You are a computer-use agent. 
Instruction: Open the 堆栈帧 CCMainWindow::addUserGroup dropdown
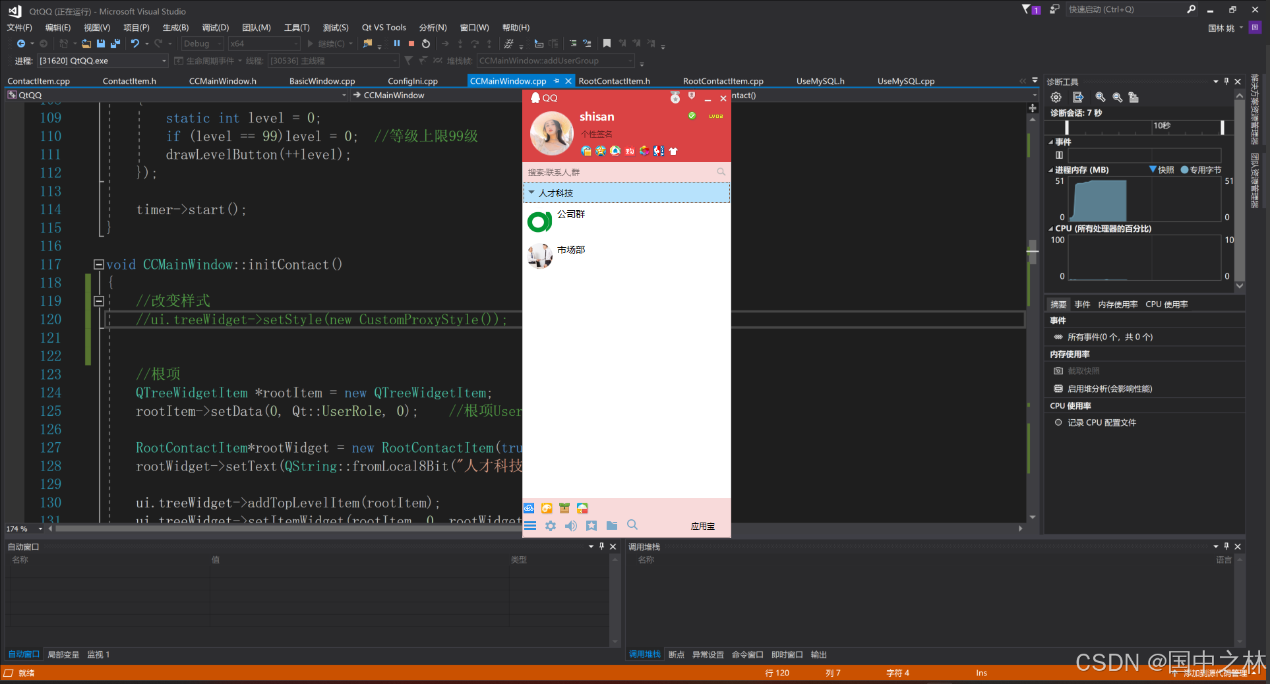click(x=555, y=61)
